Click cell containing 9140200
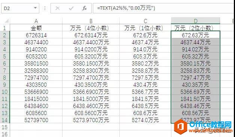This screenshot has height=137, width=235. coord(36,49)
